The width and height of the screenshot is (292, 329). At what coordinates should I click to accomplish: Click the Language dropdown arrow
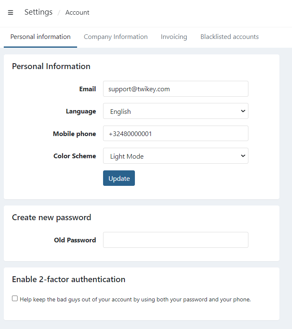tap(243, 111)
